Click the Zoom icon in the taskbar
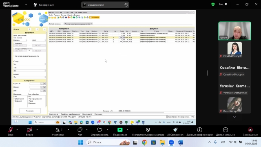This screenshot has width=261, height=147. point(171,143)
